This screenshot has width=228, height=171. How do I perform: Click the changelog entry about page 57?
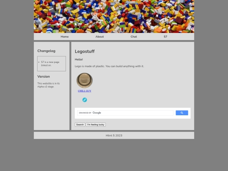tap(50, 64)
